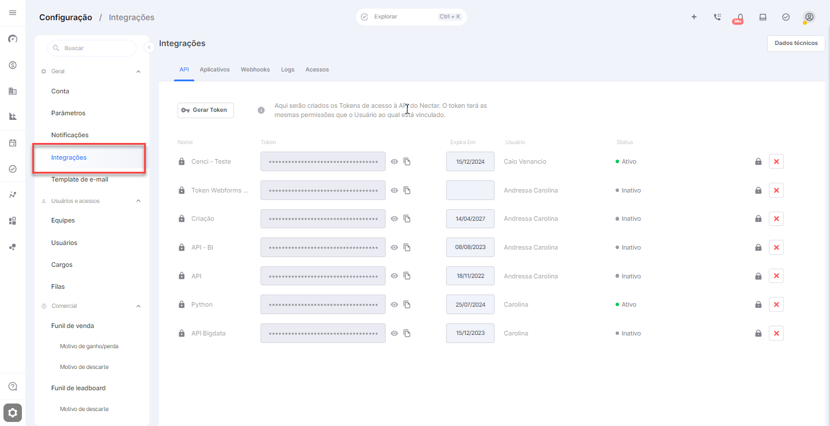The image size is (830, 426).
Task: Open Notificações settings page
Action: 70,135
